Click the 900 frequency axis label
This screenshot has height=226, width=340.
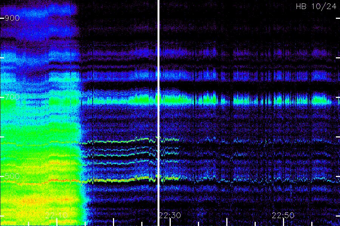tap(12, 18)
